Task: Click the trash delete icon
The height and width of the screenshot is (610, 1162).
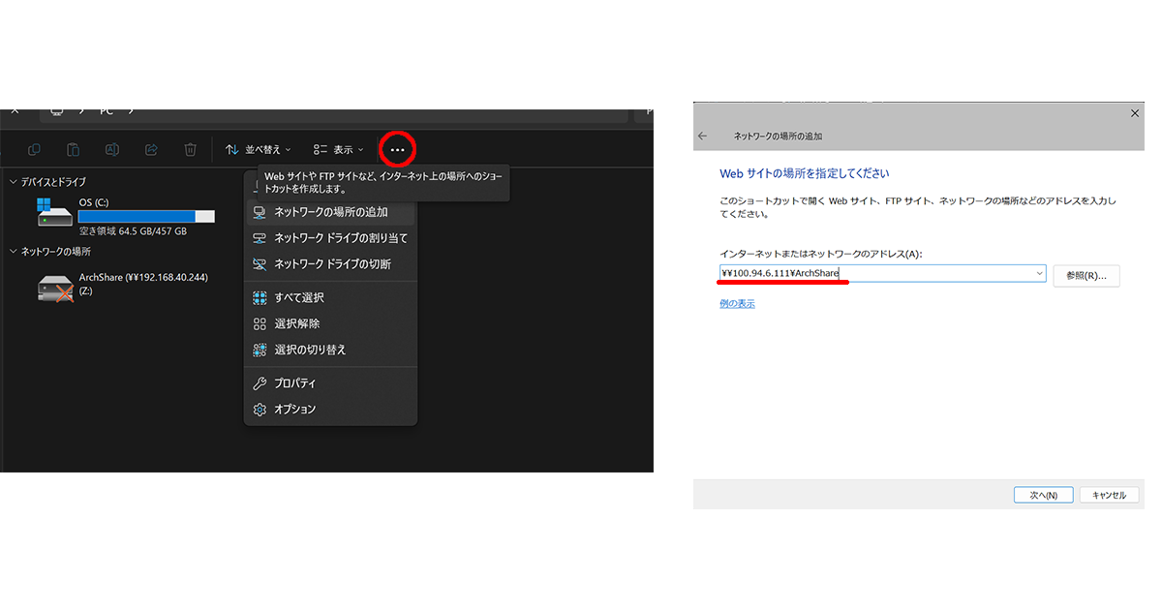Action: click(191, 149)
